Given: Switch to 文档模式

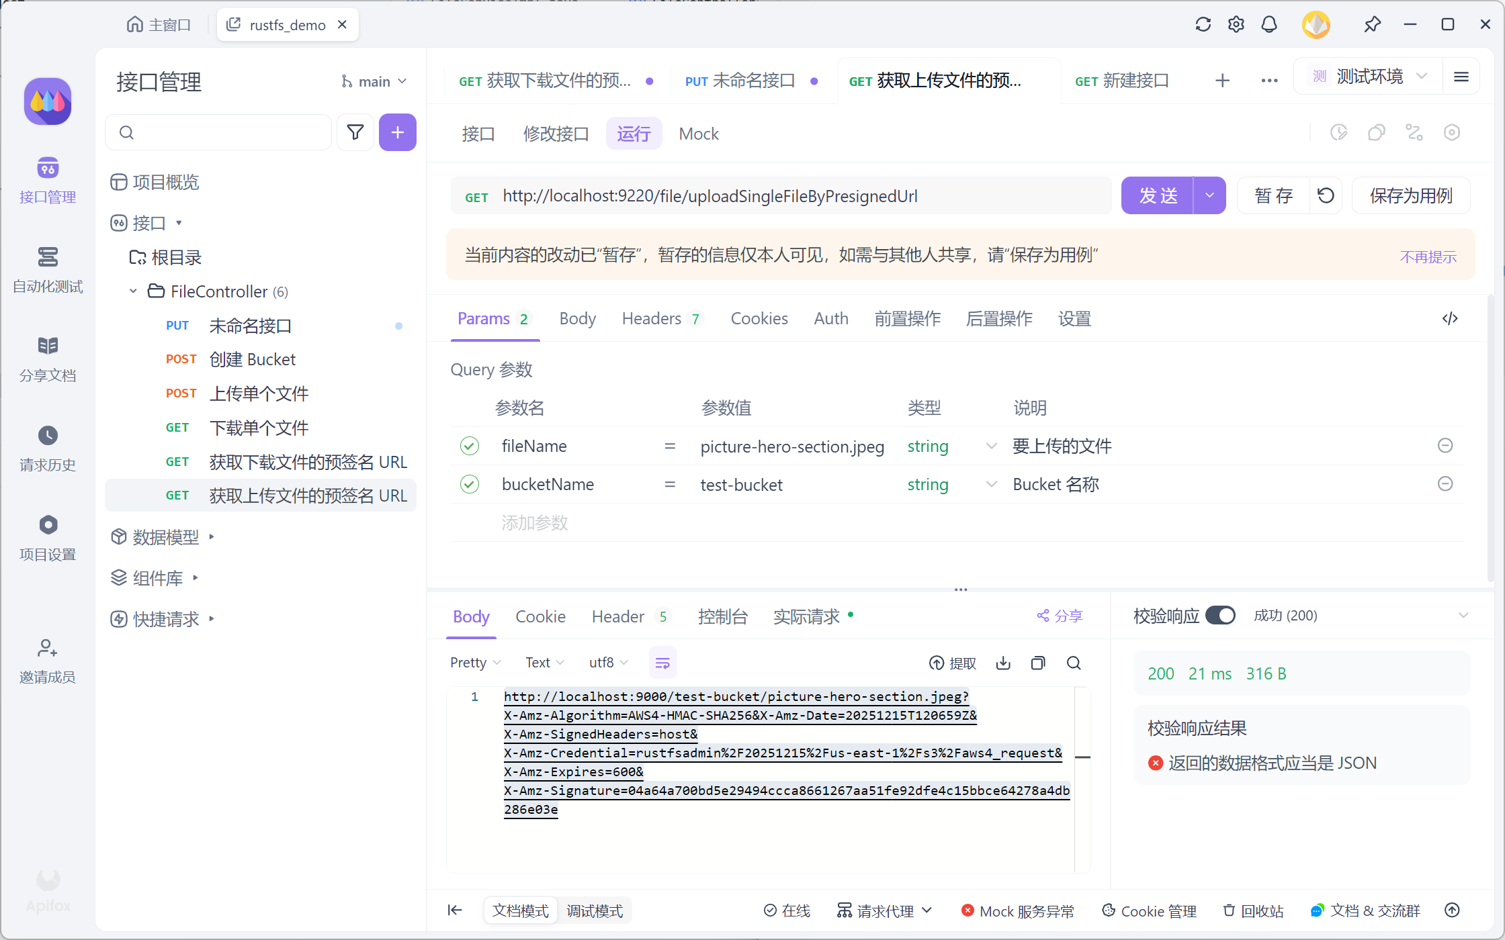Looking at the screenshot, I should (520, 910).
